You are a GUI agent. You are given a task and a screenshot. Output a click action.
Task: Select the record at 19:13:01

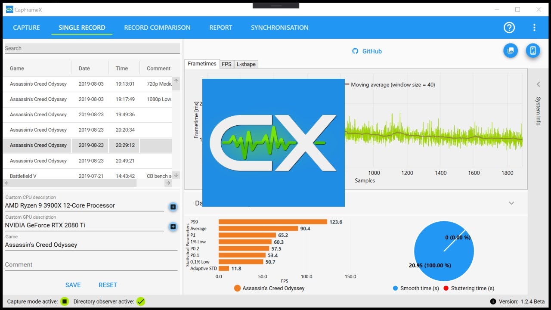[88, 84]
